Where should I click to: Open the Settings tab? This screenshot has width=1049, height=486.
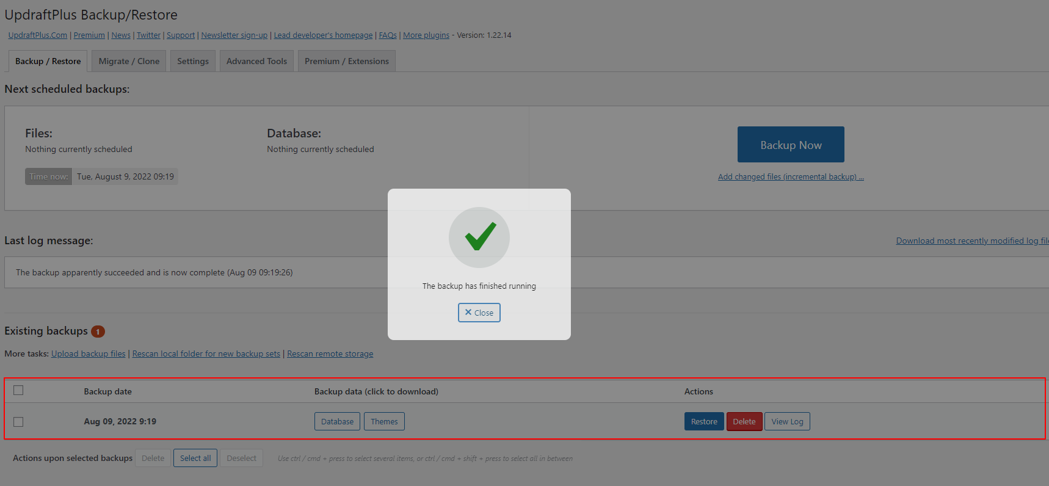(193, 61)
